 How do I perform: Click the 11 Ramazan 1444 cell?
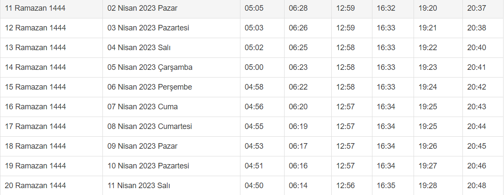coord(36,8)
